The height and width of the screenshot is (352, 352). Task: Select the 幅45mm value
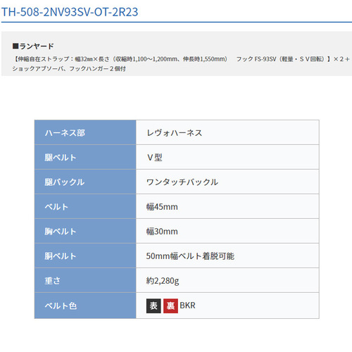pos(162,207)
